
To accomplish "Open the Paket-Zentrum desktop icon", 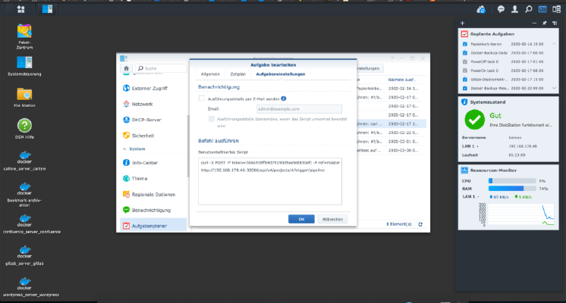I will (24, 36).
